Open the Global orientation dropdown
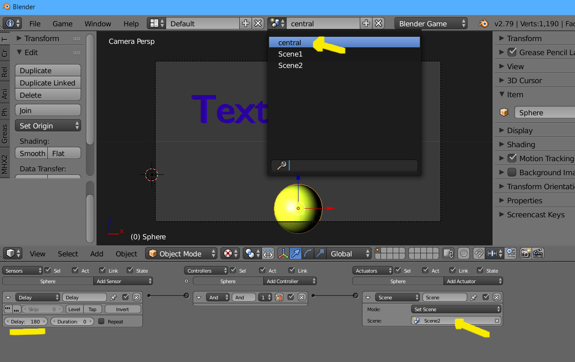Viewport: 575px width, 362px height. click(x=349, y=253)
